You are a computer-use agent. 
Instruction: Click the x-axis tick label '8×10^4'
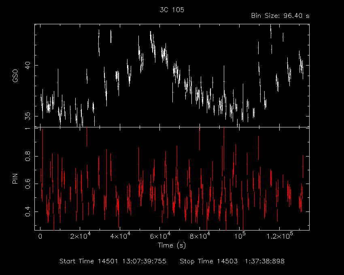tap(200, 235)
